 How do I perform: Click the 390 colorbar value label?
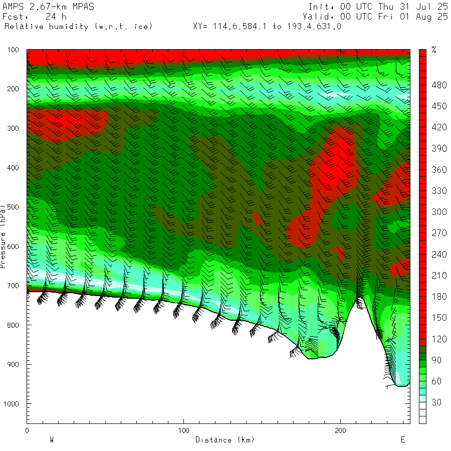coord(439,149)
